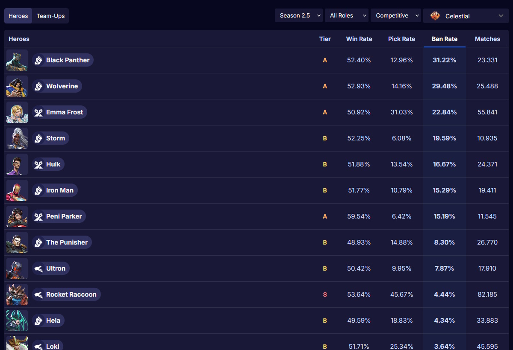Open the Peni Parker hero link
This screenshot has height=350, width=513.
tap(59, 216)
